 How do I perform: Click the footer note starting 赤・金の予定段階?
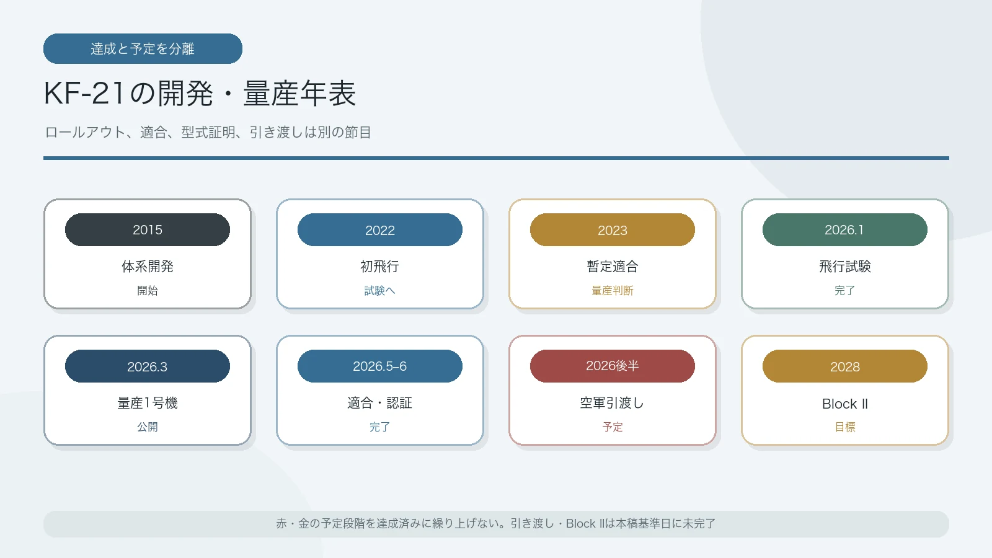point(496,524)
